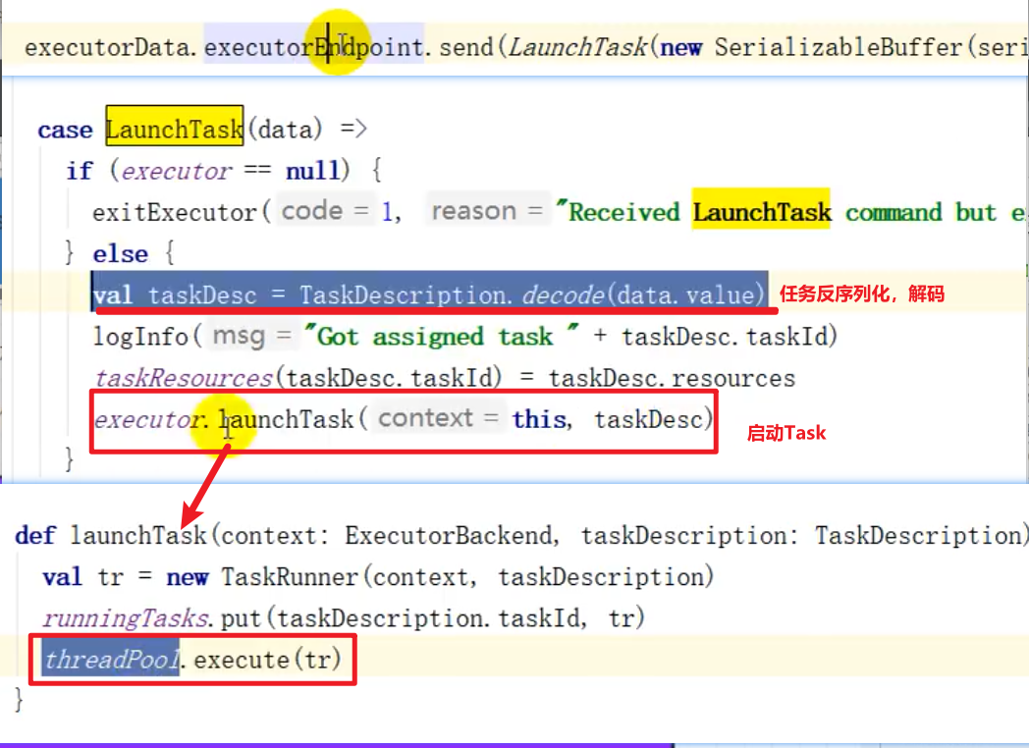The image size is (1029, 748).
Task: Click italic "executor" before launchTask call
Action: pyautogui.click(x=148, y=419)
